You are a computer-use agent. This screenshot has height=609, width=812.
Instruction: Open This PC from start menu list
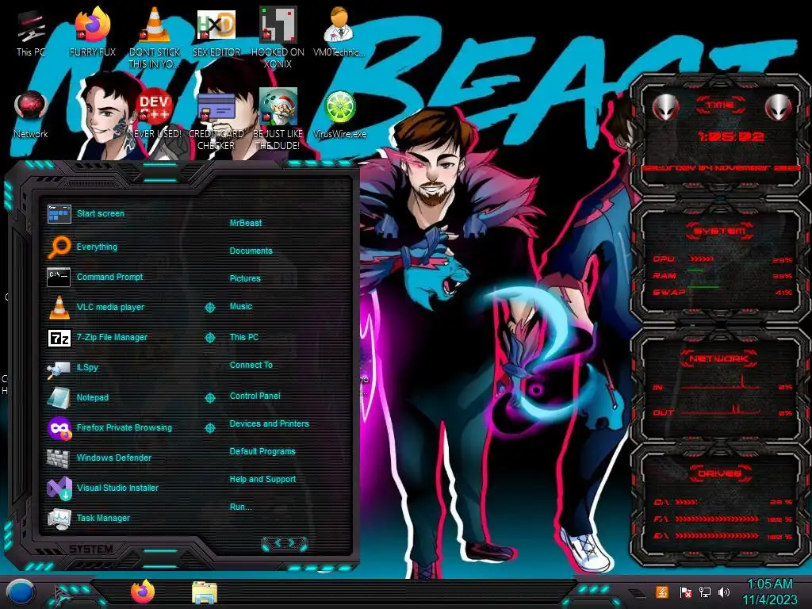(244, 337)
